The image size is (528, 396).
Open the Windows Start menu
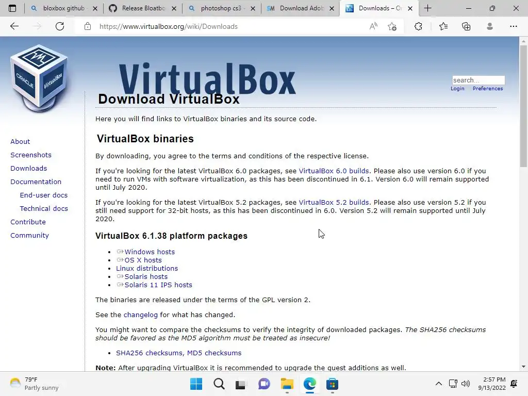[196, 384]
